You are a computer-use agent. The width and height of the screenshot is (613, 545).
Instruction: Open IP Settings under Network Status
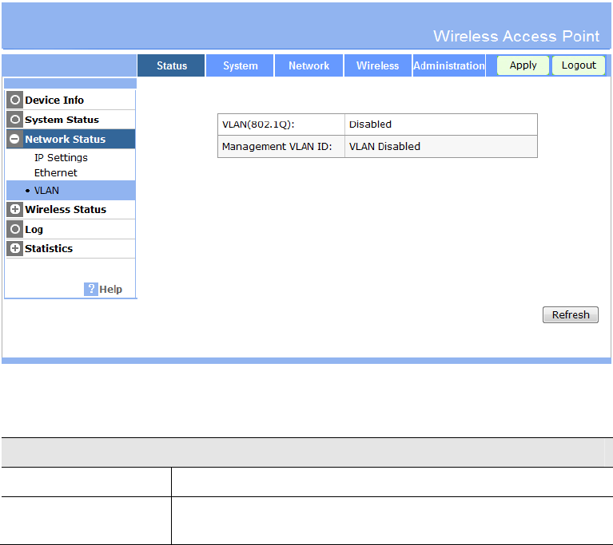click(61, 158)
